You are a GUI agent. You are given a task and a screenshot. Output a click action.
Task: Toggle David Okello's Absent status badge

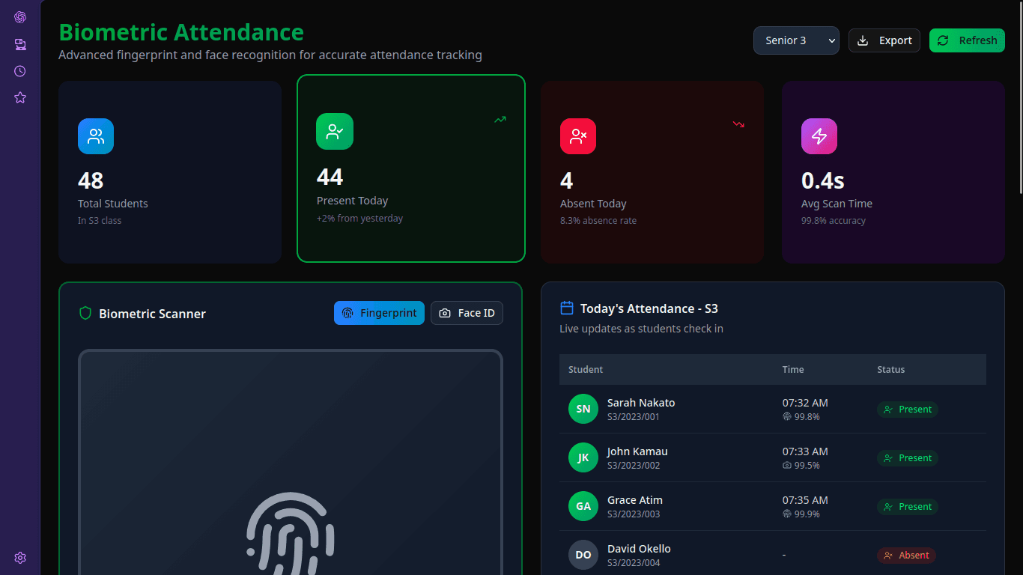click(907, 555)
